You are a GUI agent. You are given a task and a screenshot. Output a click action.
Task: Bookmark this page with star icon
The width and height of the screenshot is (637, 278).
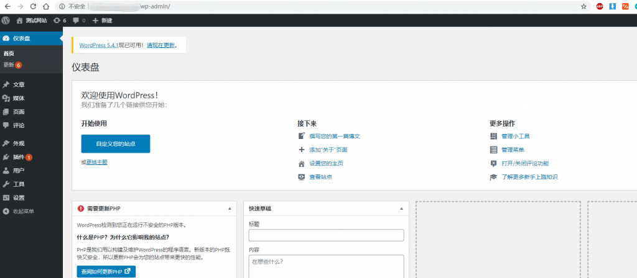coord(584,6)
